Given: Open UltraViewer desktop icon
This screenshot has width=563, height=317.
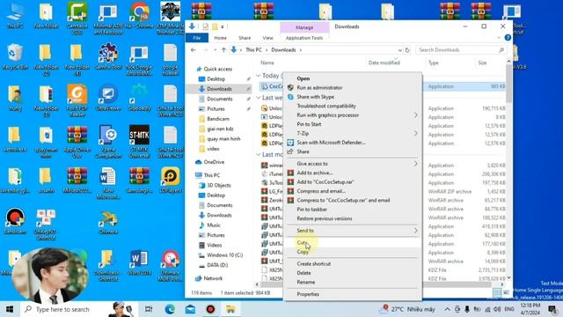Looking at the screenshot, I should coord(108,98).
